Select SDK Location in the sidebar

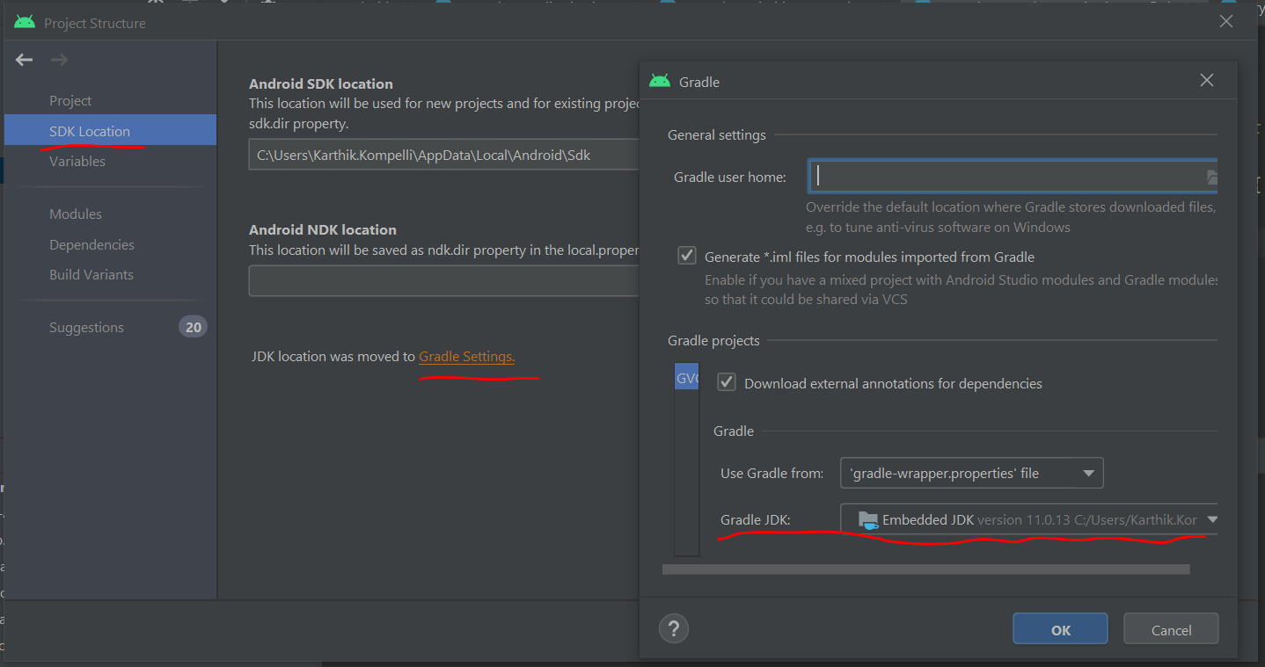110,131
